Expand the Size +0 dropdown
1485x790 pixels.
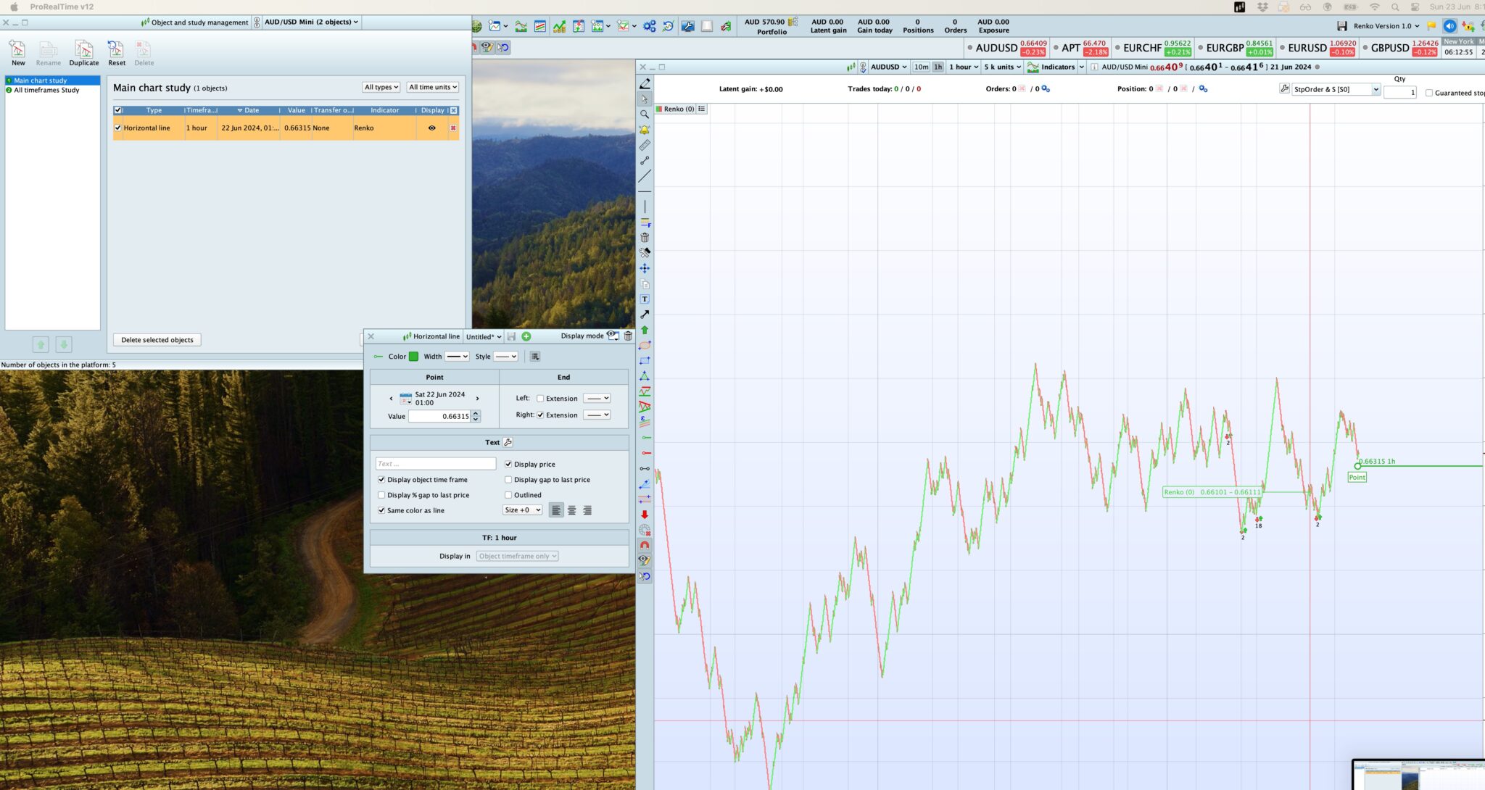[x=522, y=510]
